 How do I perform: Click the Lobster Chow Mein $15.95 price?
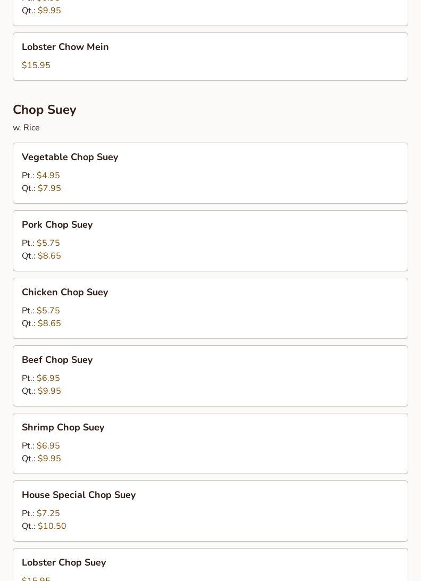(36, 65)
